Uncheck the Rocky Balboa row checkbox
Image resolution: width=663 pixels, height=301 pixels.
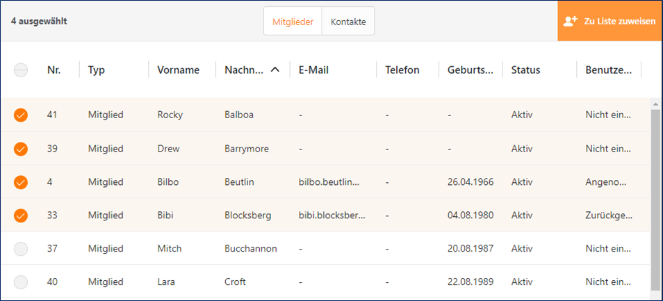point(21,115)
